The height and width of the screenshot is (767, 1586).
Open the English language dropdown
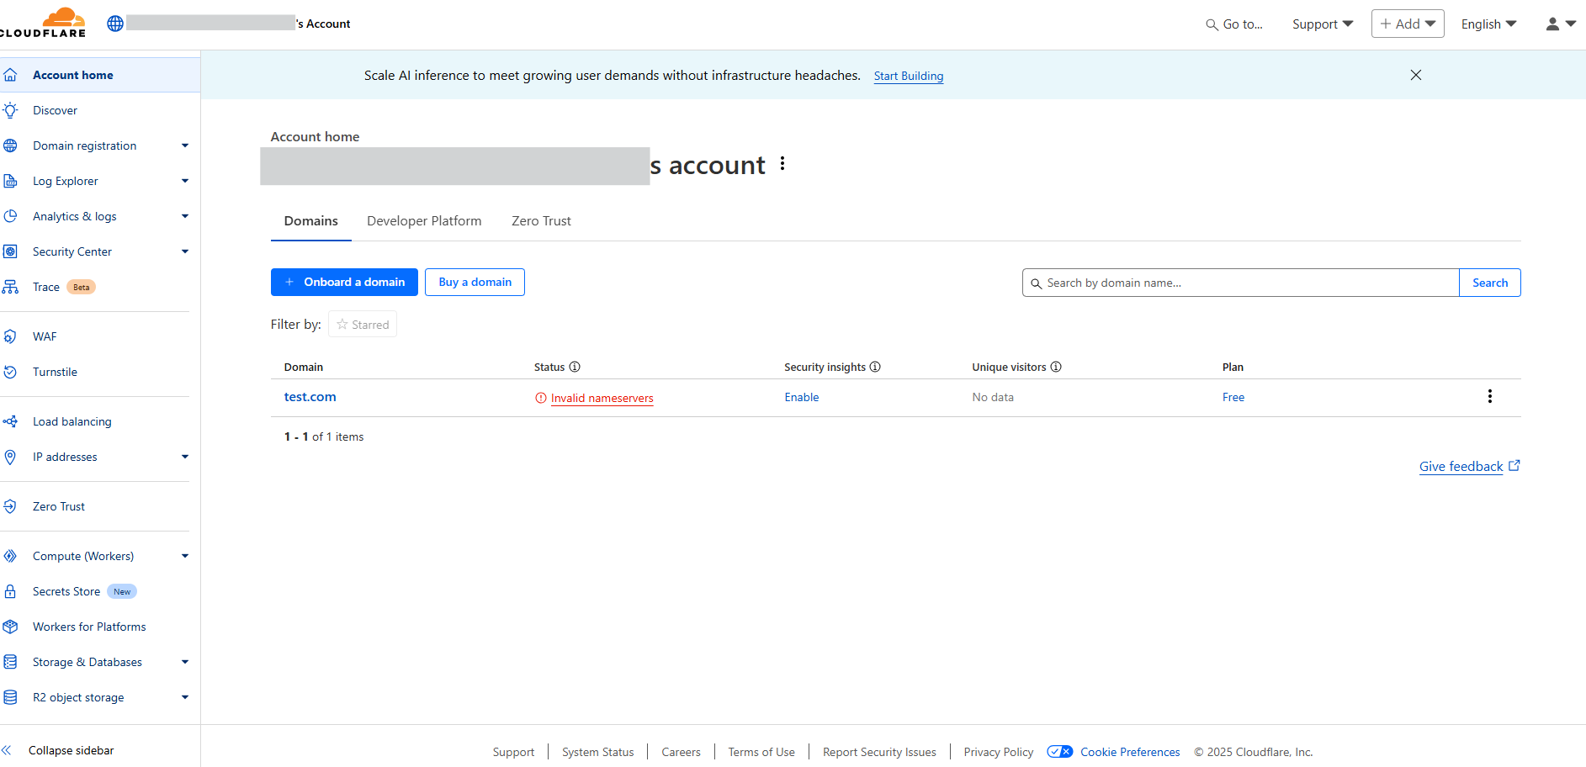pyautogui.click(x=1488, y=24)
